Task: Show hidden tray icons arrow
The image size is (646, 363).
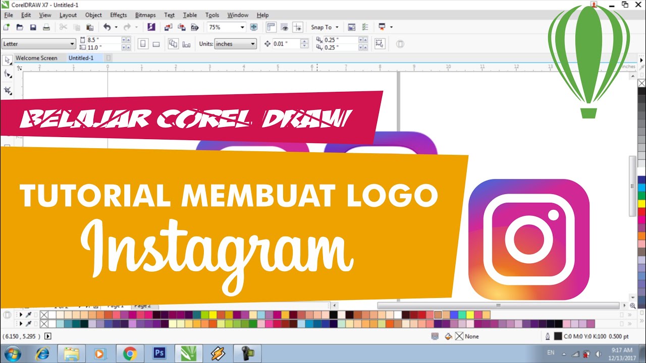Action: pyautogui.click(x=564, y=353)
